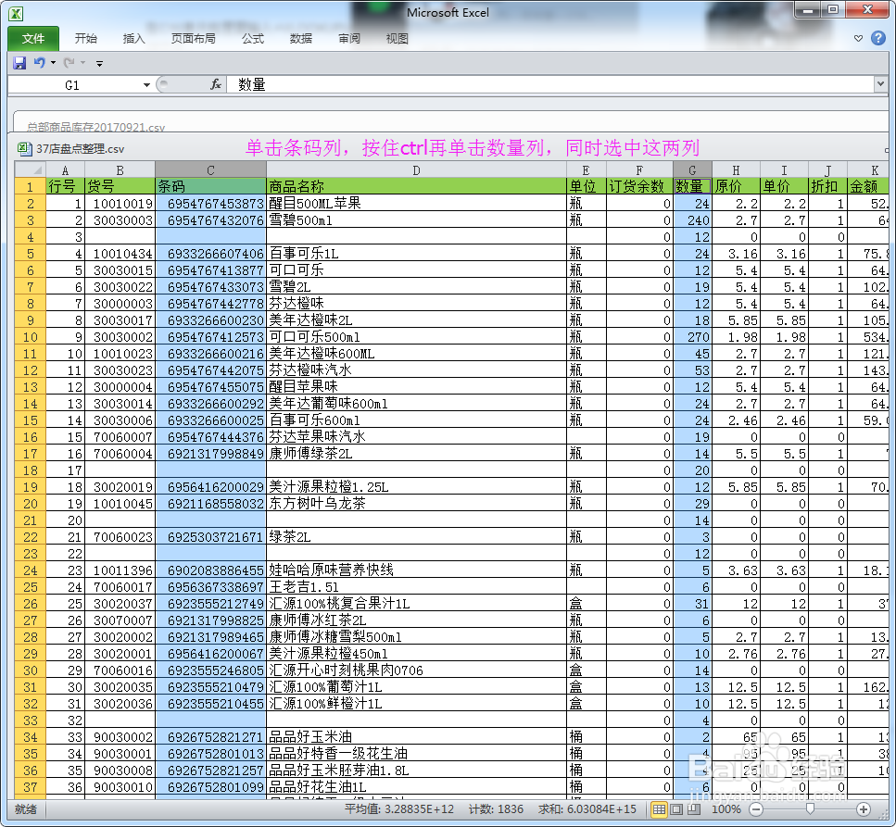Select row 26 header
Screen dimensions: 896x827
point(31,604)
